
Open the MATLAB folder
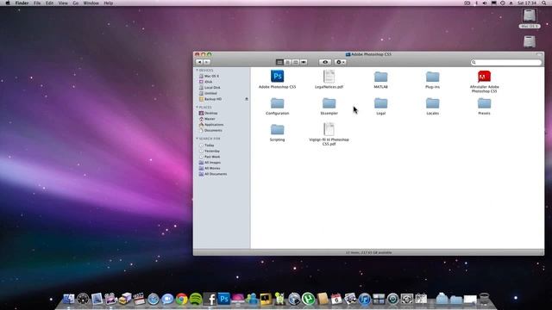[380, 77]
